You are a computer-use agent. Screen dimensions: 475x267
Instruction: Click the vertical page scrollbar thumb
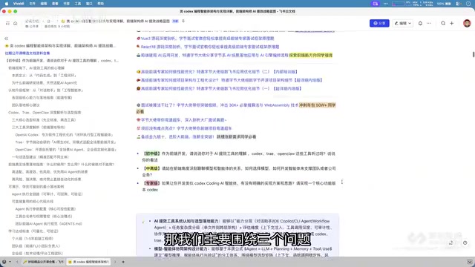(x=474, y=54)
